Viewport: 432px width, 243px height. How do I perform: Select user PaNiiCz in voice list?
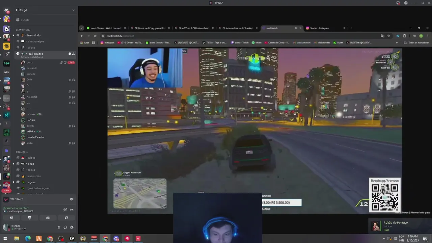click(47, 120)
